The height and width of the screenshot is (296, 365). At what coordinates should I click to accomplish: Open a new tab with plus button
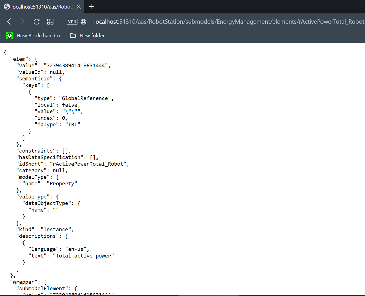pyautogui.click(x=91, y=7)
